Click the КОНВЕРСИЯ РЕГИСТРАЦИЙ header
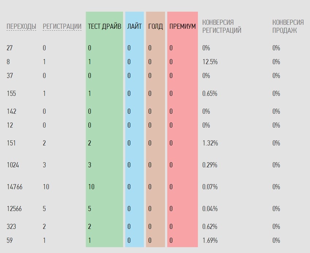Image resolution: width=310 pixels, height=253 pixels. point(222,26)
